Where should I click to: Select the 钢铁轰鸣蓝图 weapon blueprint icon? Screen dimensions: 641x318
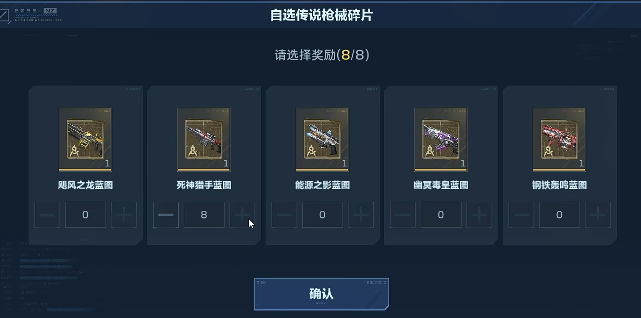tap(559, 139)
